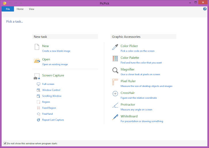Click Measure any angle on screen text

(x=136, y=110)
